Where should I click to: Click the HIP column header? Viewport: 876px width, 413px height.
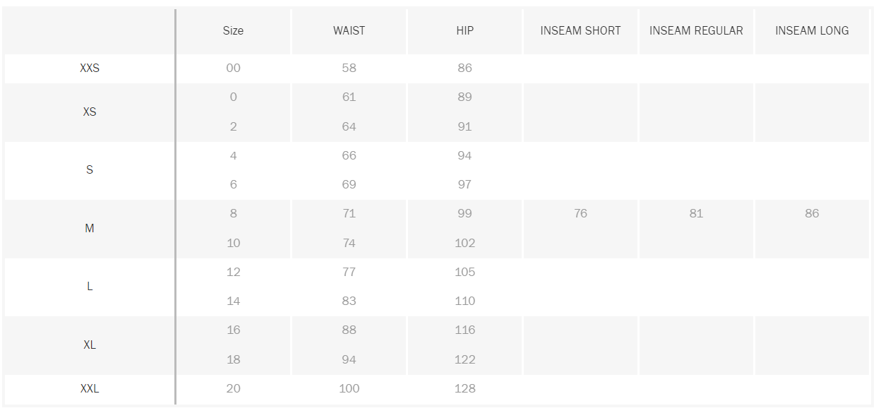point(464,31)
